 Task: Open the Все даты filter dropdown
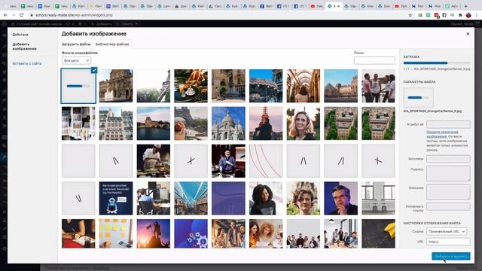[x=76, y=60]
